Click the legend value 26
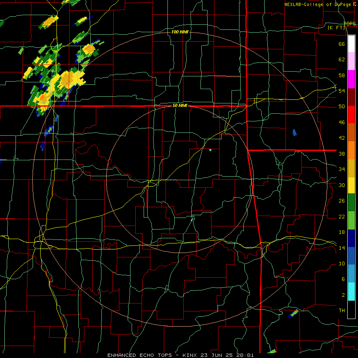The width and height of the screenshot is (358, 358). click(x=342, y=201)
